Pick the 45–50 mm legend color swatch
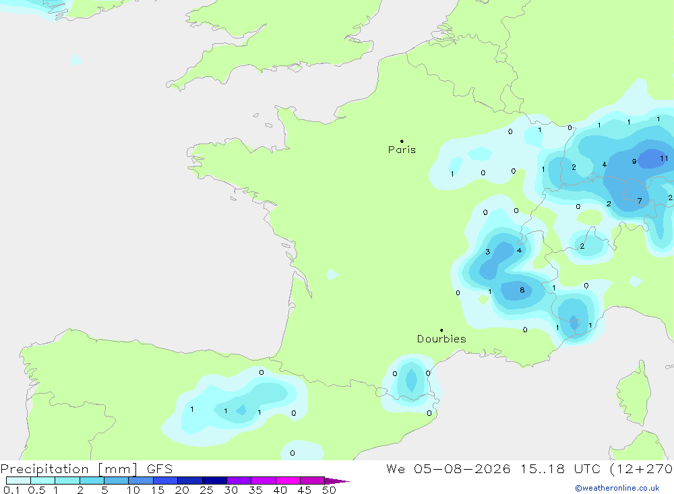674x494 pixels. click(x=313, y=481)
